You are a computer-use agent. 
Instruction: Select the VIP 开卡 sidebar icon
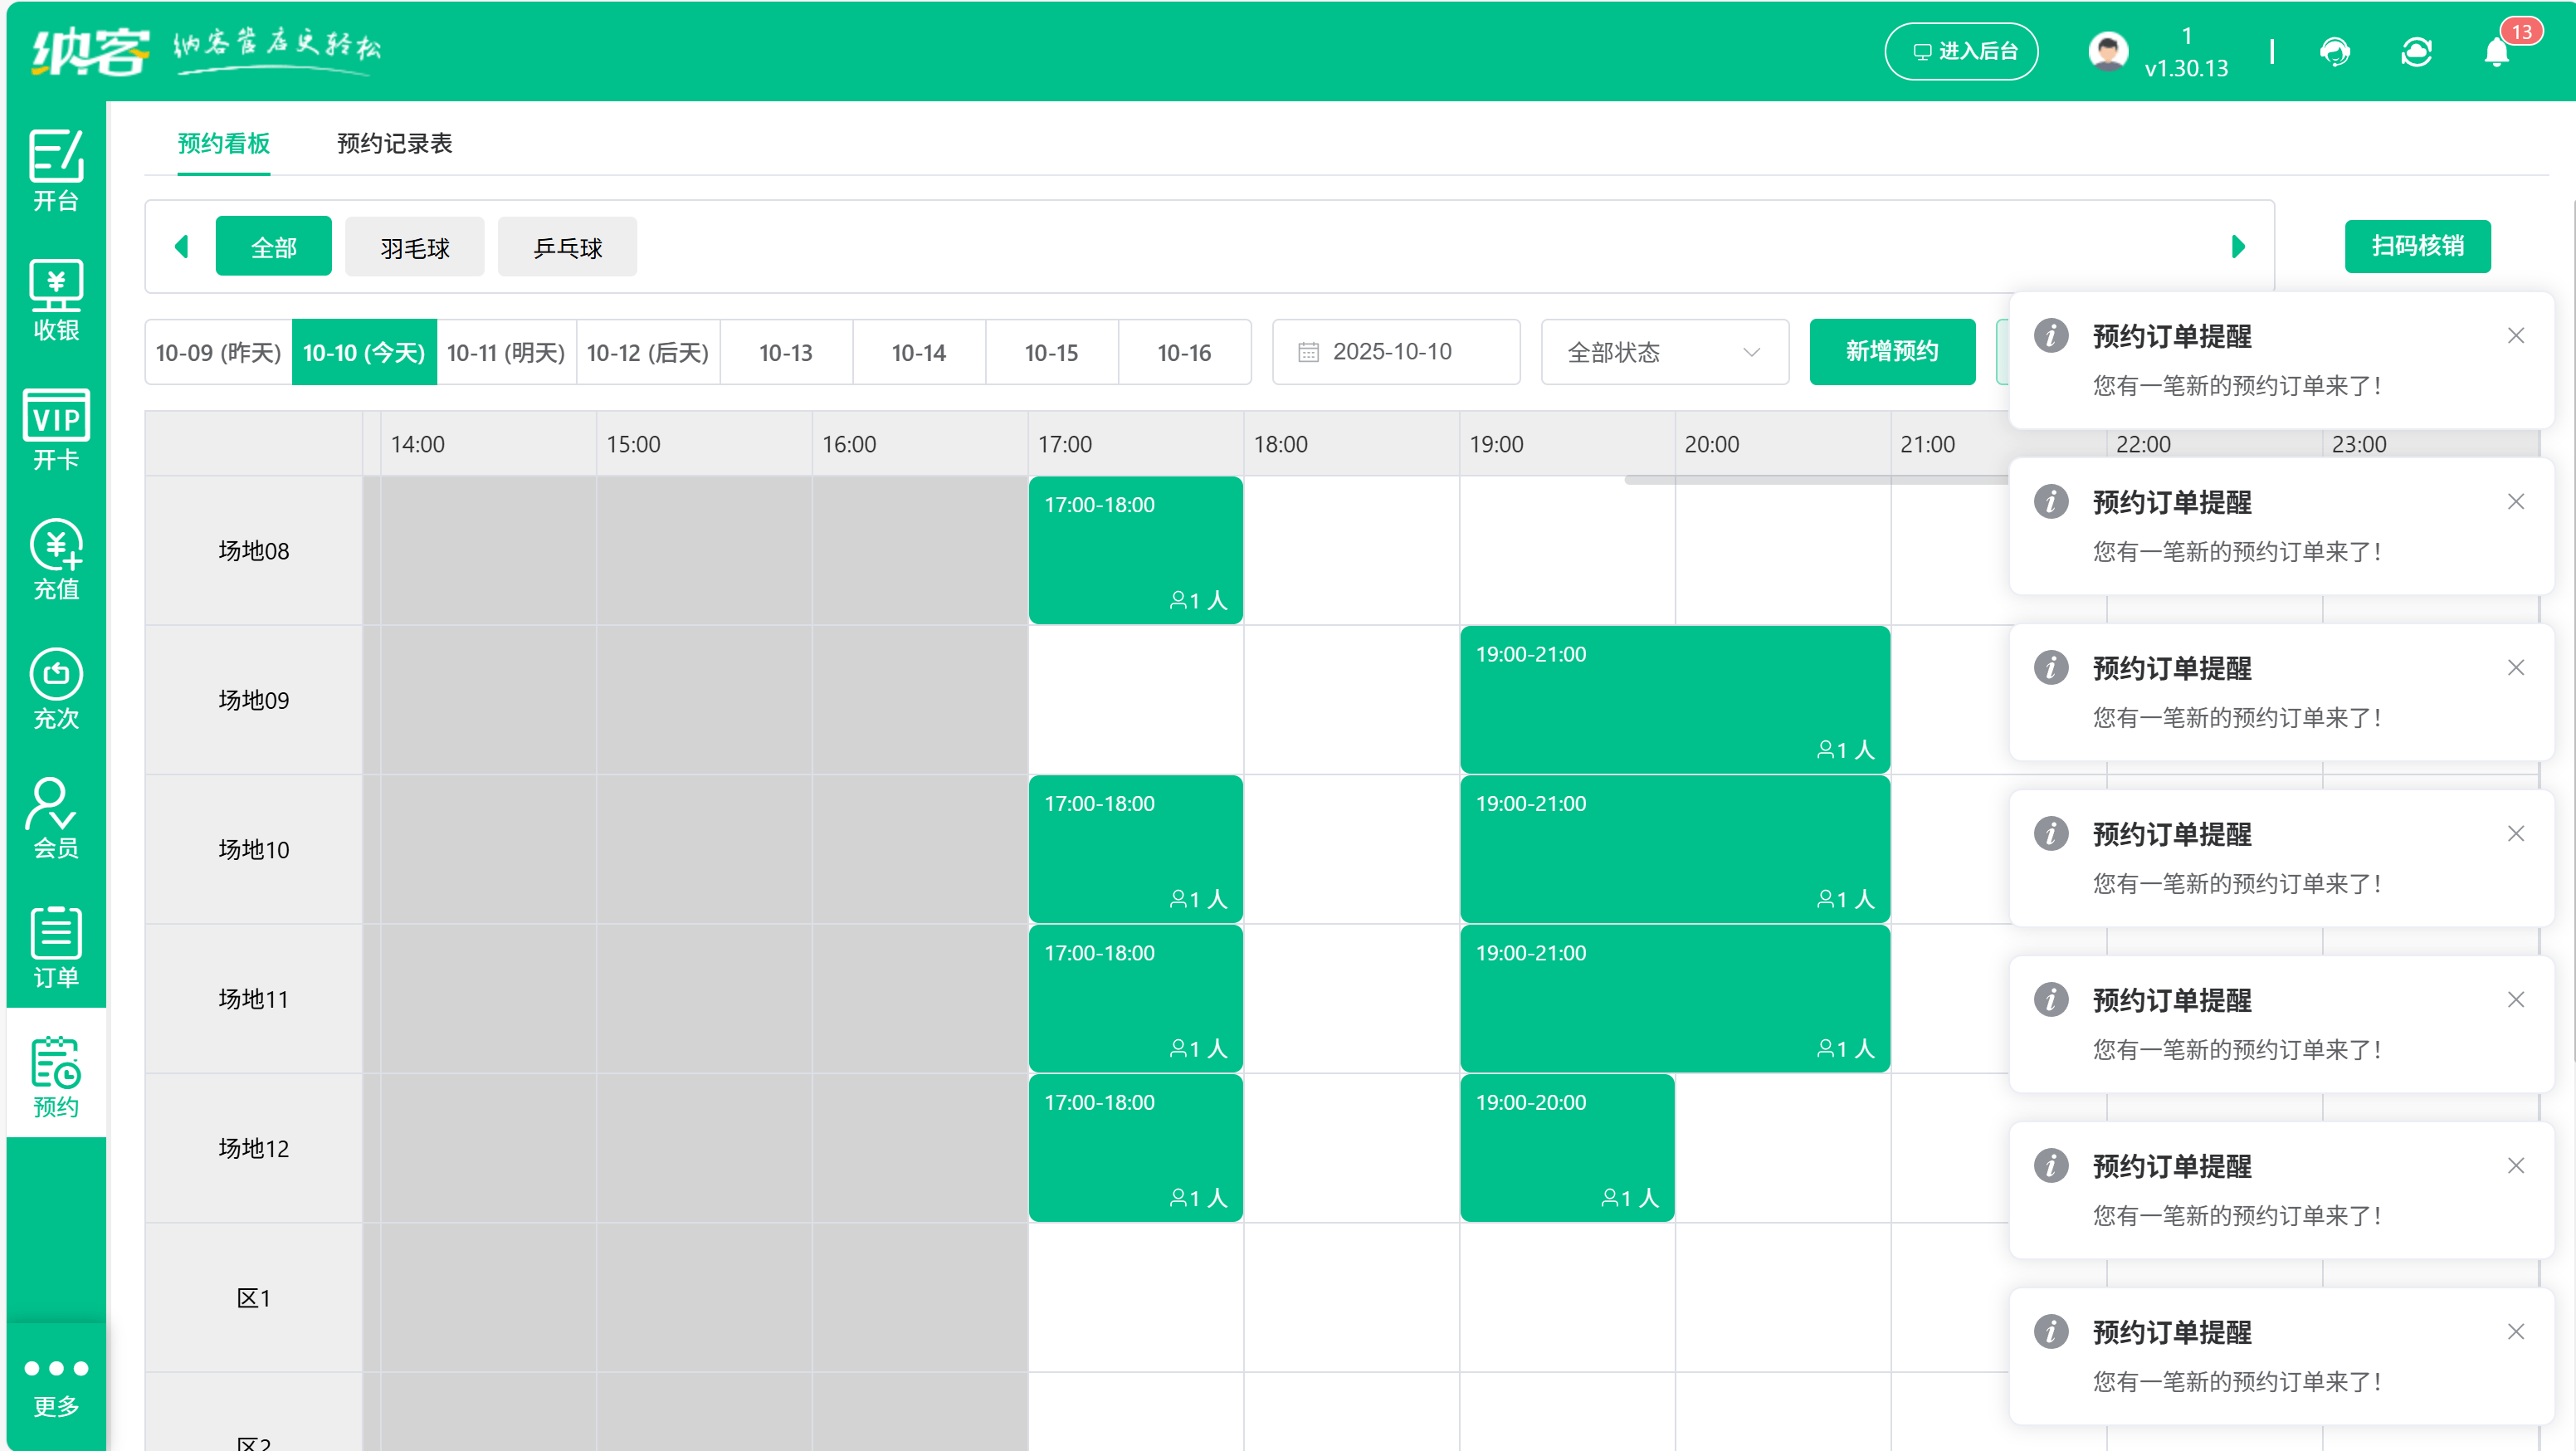[56, 430]
